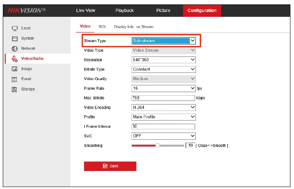Screen dimensions: 294x189
Task: Click the Local monitor icon
Action: [x=15, y=28]
